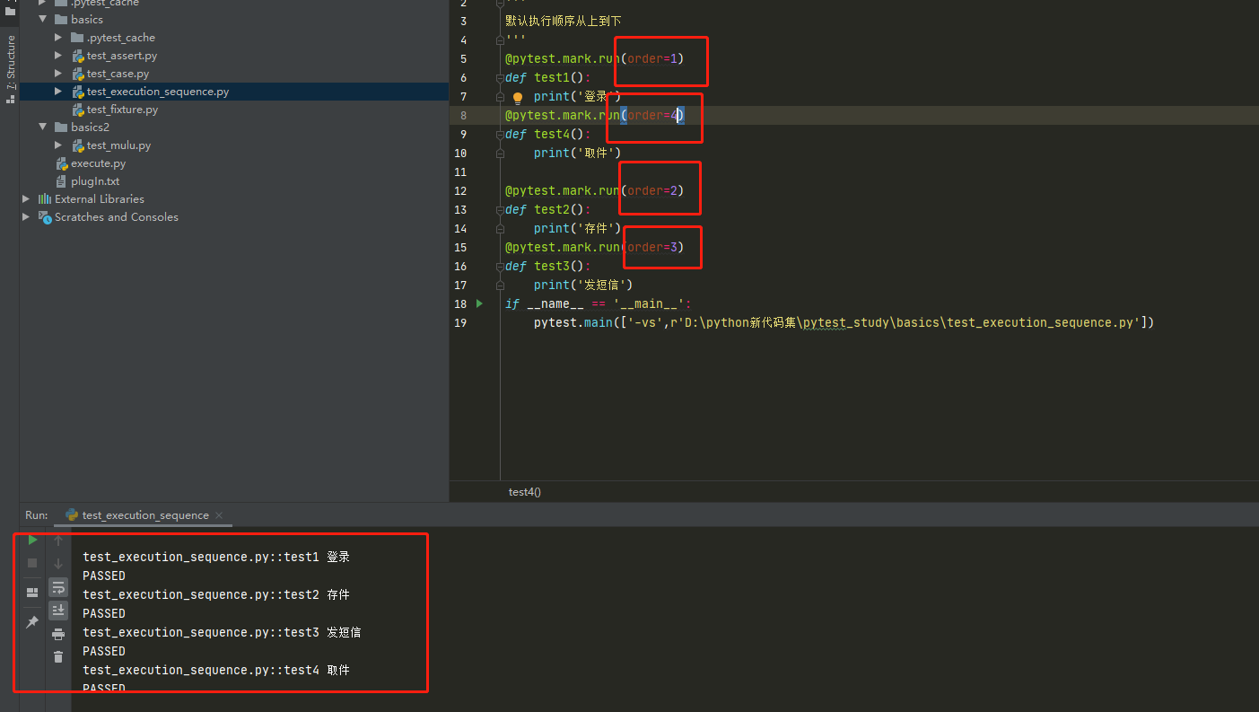Image resolution: width=1259 pixels, height=712 pixels.
Task: Click the External Libraries bar-chart icon
Action: pyautogui.click(x=45, y=199)
